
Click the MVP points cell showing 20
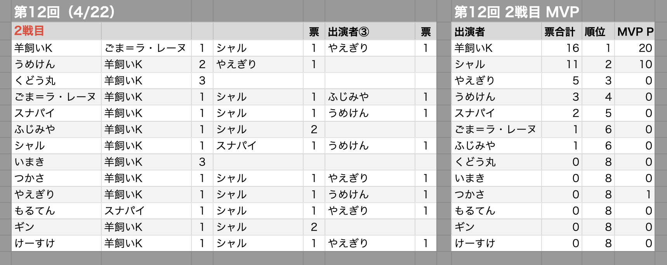click(635, 48)
